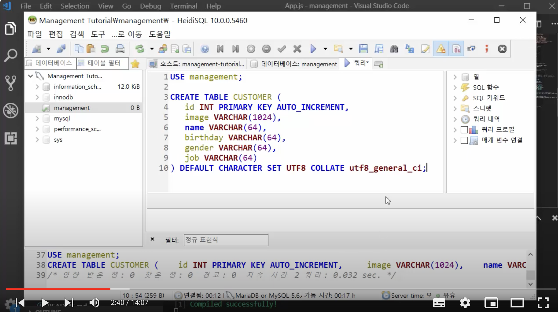Click the help question mark toolbar icon
The height and width of the screenshot is (312, 558).
205,49
